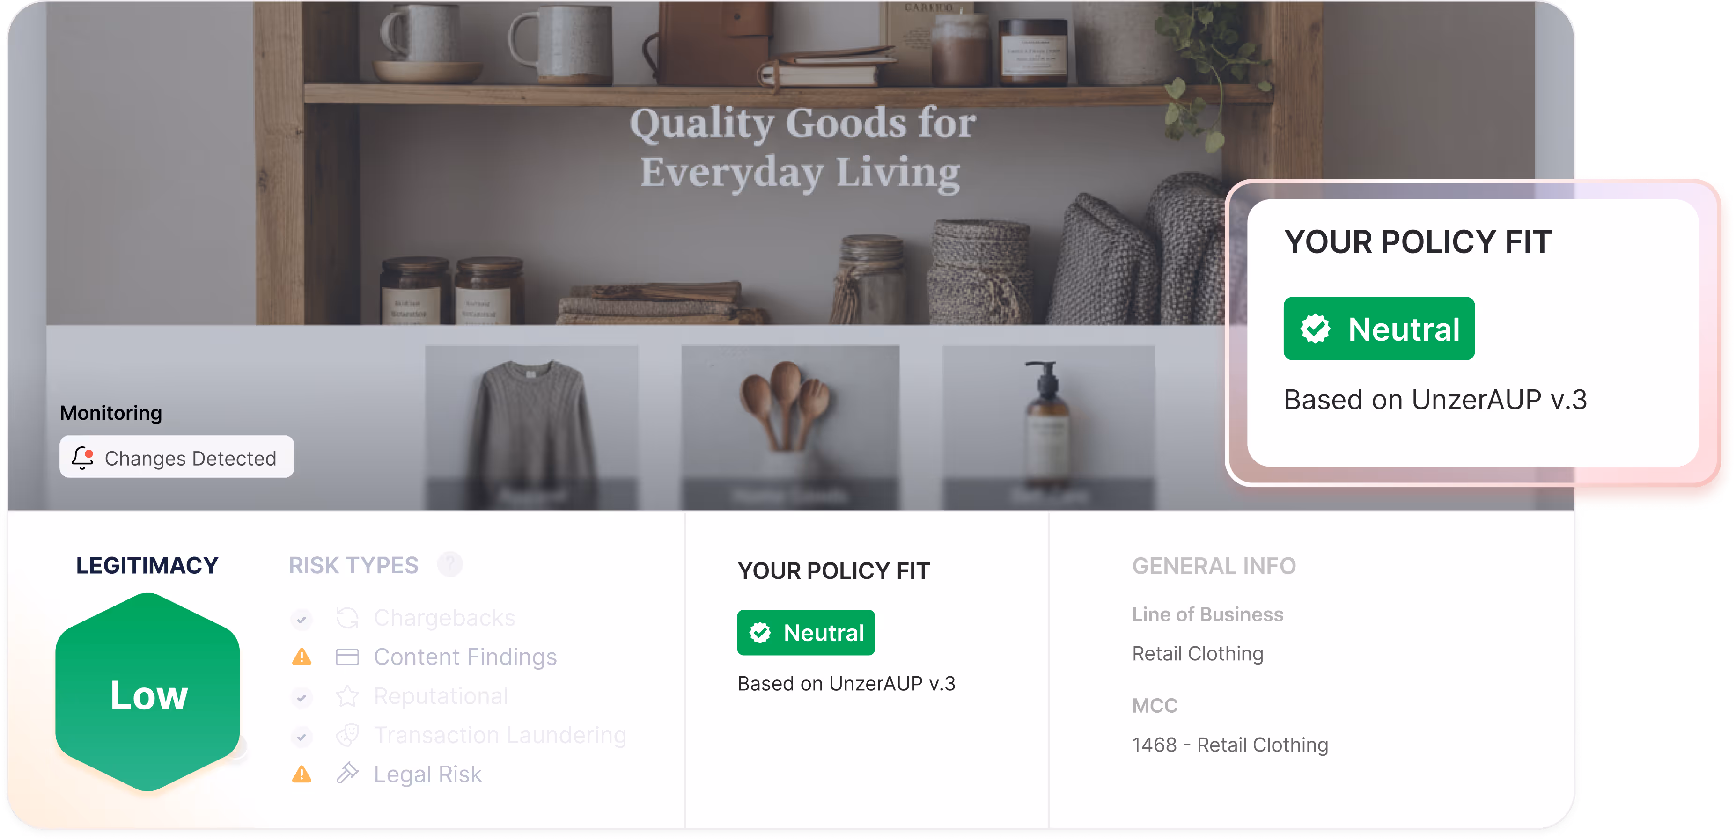Click the check mark beside Chargebacks

pyautogui.click(x=301, y=619)
